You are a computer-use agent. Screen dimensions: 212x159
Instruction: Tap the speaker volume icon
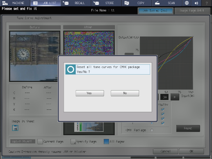pyautogui.click(x=196, y=3)
